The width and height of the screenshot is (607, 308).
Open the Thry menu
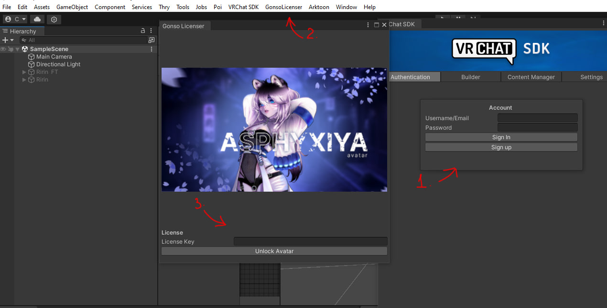coord(164,7)
